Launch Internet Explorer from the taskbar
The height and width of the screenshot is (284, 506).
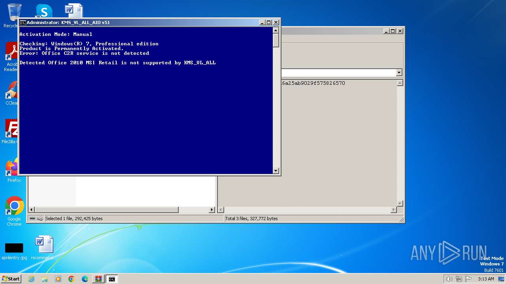tap(31, 279)
